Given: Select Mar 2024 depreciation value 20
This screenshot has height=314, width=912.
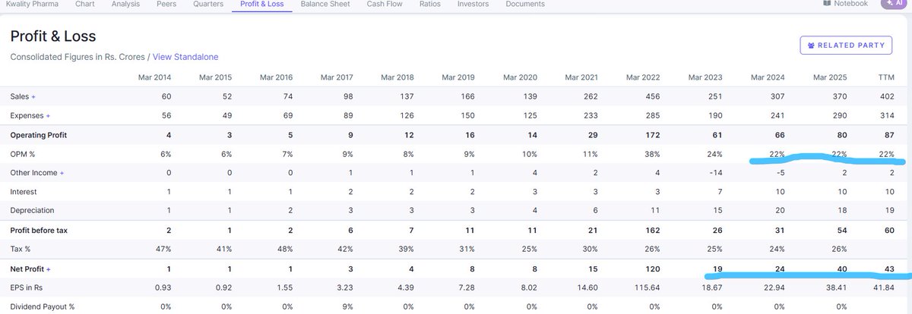Looking at the screenshot, I should click(779, 210).
